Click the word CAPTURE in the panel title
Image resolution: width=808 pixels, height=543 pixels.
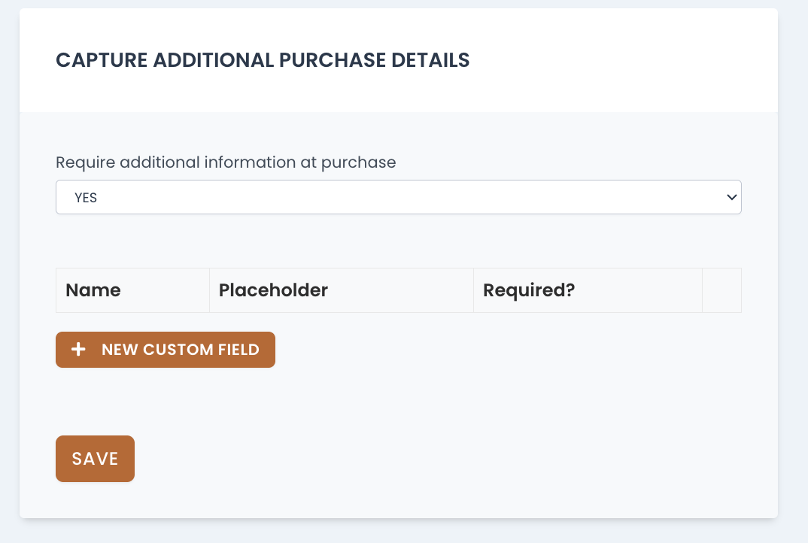click(x=102, y=60)
